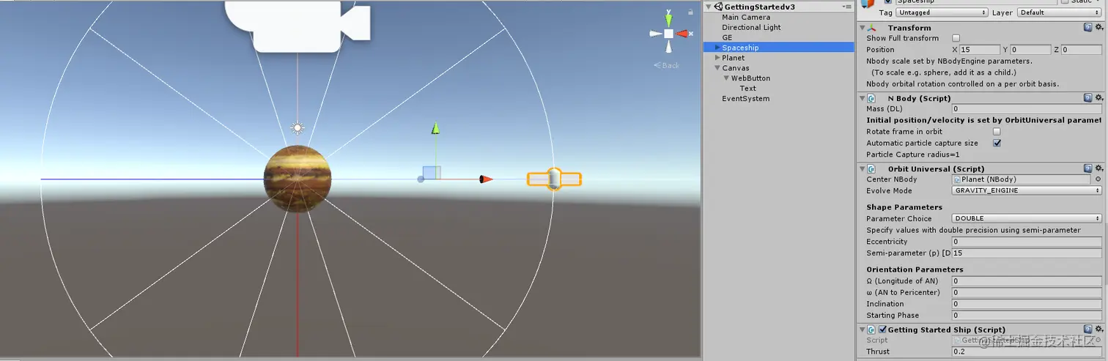Expand the Planet hierarchy item
The image size is (1108, 361).
click(717, 58)
